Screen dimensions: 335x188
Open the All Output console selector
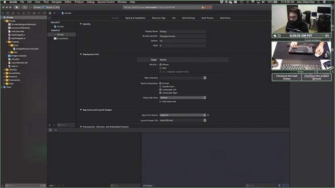pyautogui.click(x=149, y=186)
